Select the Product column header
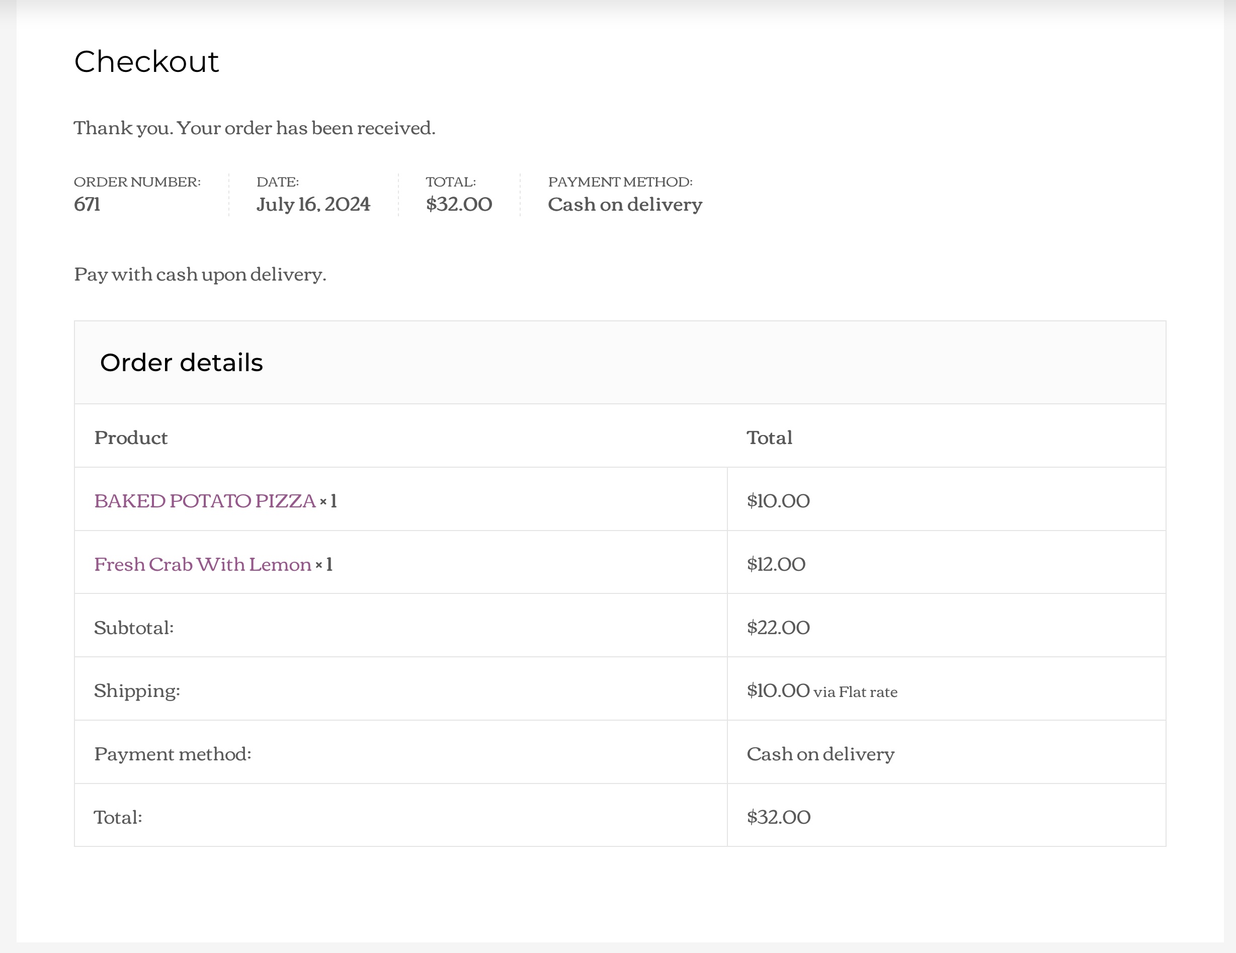1236x953 pixels. (131, 438)
